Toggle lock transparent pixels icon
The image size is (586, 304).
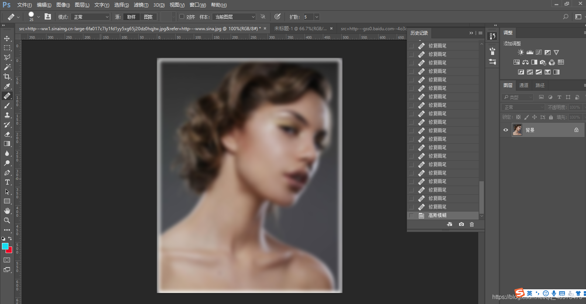click(518, 117)
